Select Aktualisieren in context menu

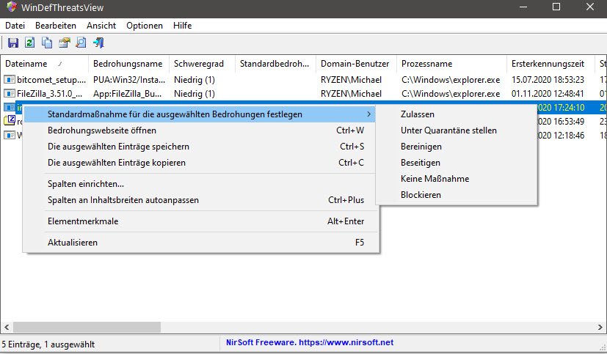[x=201, y=243]
